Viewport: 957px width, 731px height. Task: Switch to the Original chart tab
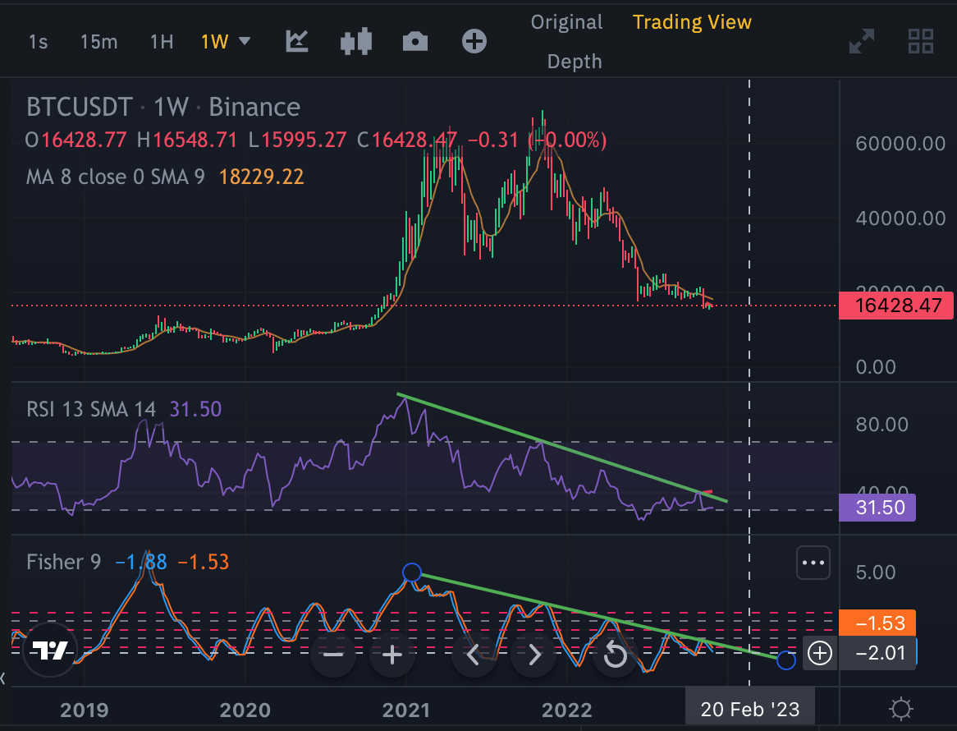pos(566,22)
